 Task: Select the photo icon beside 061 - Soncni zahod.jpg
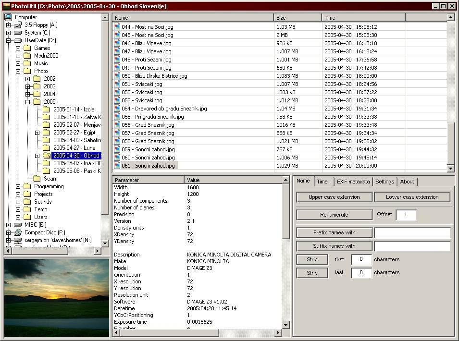click(117, 166)
